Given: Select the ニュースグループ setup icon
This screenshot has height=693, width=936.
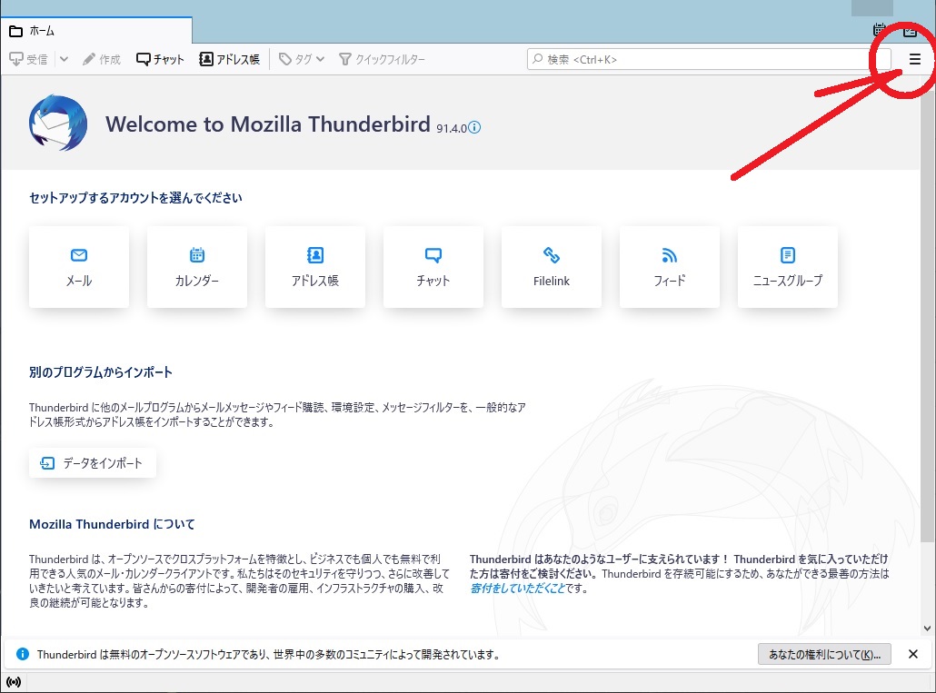Looking at the screenshot, I should 788,255.
